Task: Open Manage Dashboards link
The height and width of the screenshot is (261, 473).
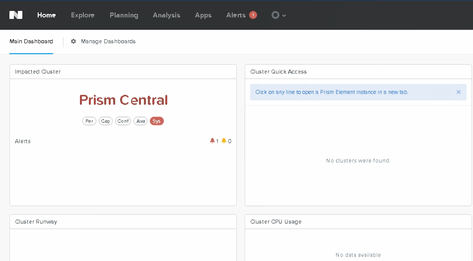Action: click(x=108, y=41)
